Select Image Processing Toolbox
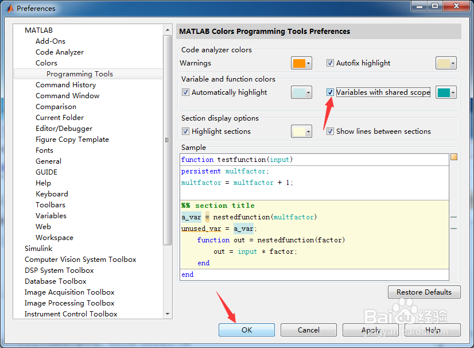474x348 pixels. pyautogui.click(x=69, y=303)
